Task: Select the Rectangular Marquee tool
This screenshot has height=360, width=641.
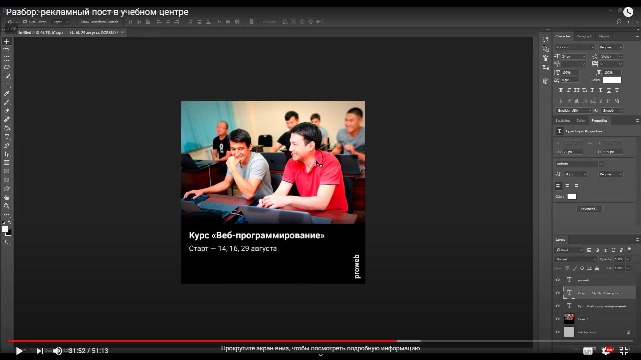Action: tap(7, 59)
